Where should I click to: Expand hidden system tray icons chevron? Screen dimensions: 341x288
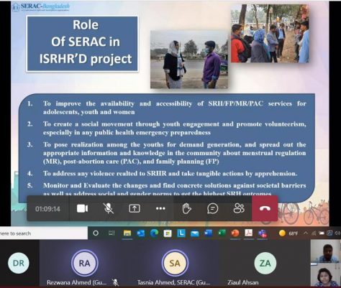[306, 233]
